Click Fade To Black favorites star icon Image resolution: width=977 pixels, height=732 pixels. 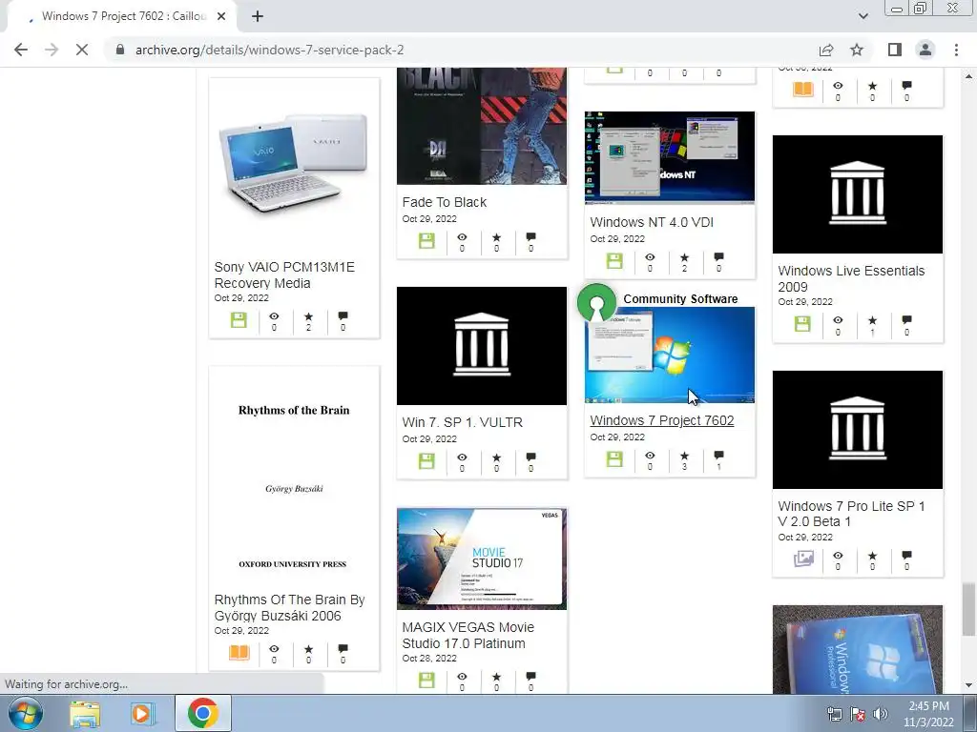click(496, 237)
